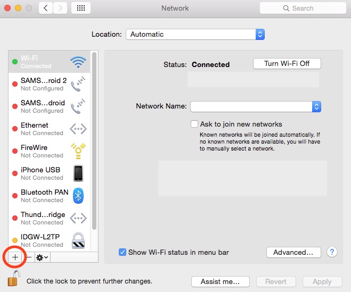Uncheck Show Wi-Fi status in menu bar
351x292 pixels.
coord(123,252)
